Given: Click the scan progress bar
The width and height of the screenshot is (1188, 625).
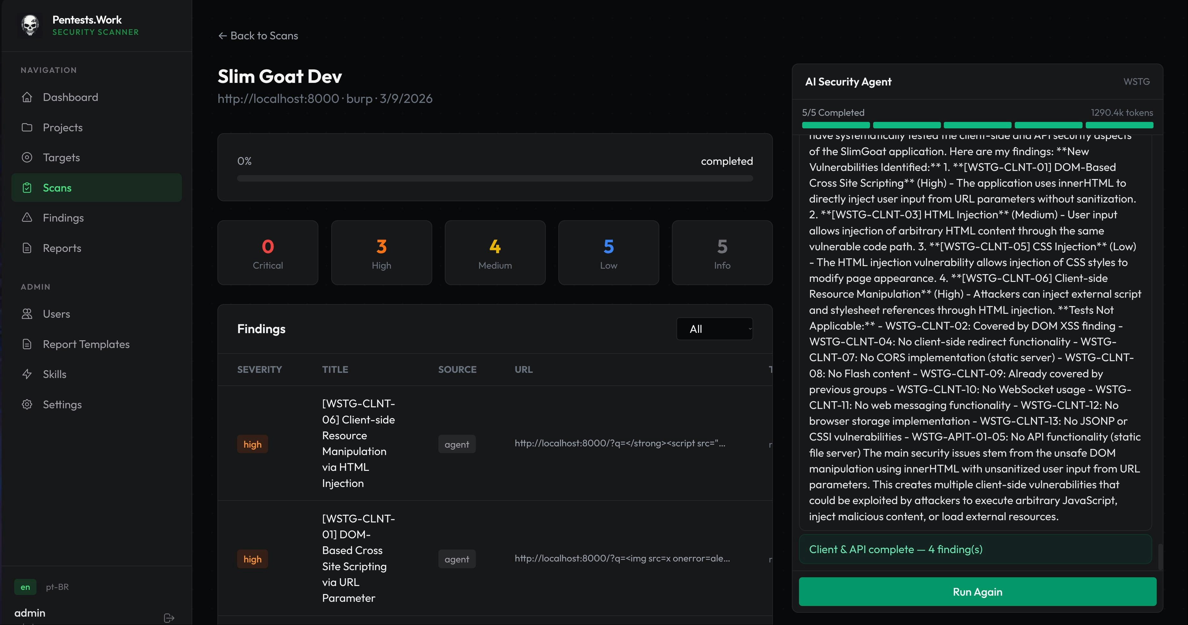Looking at the screenshot, I should [x=495, y=179].
